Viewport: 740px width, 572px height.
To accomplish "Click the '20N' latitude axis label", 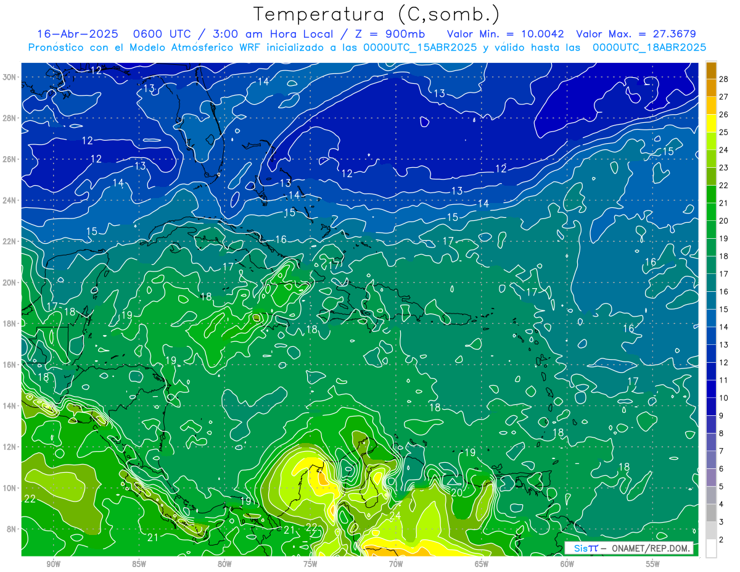I will 9,283.
